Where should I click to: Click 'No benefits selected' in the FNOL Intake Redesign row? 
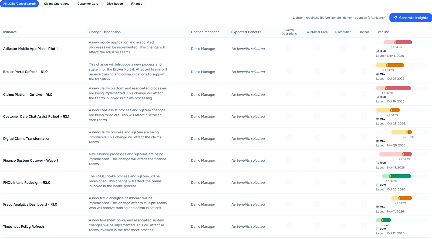(248, 183)
